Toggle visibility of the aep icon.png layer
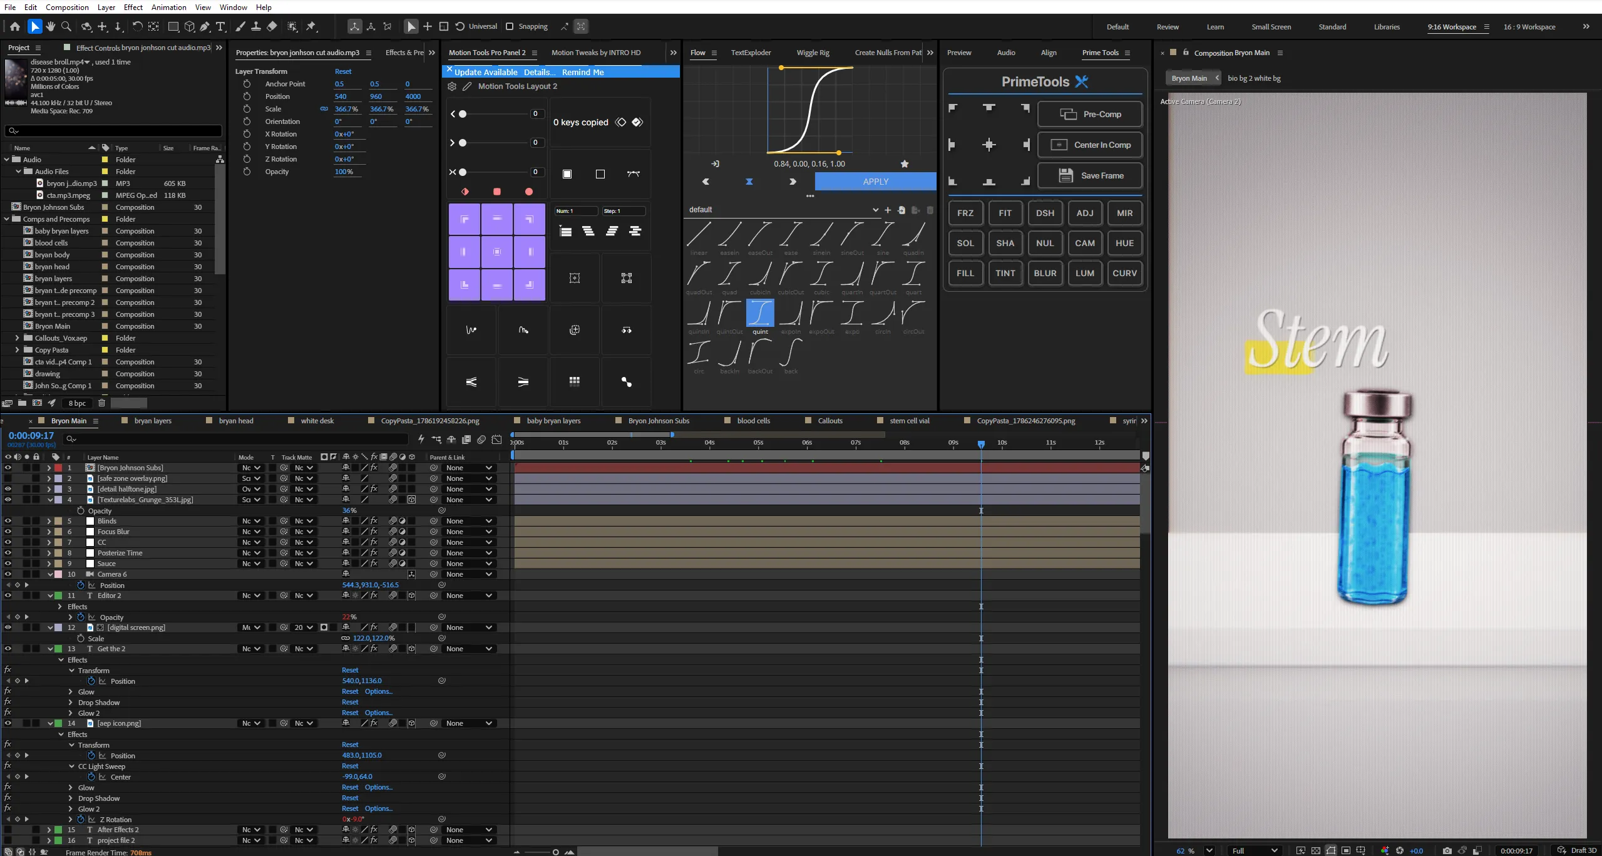The height and width of the screenshot is (856, 1602). [x=8, y=723]
